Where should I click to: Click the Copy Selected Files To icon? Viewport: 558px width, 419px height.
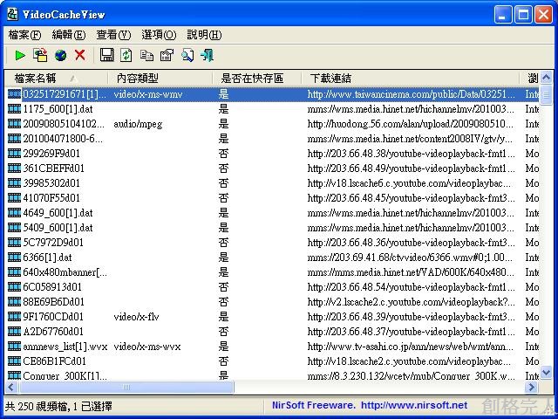click(40, 55)
